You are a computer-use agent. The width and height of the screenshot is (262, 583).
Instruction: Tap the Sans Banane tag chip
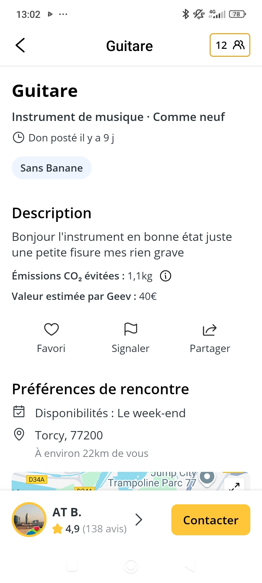click(52, 168)
